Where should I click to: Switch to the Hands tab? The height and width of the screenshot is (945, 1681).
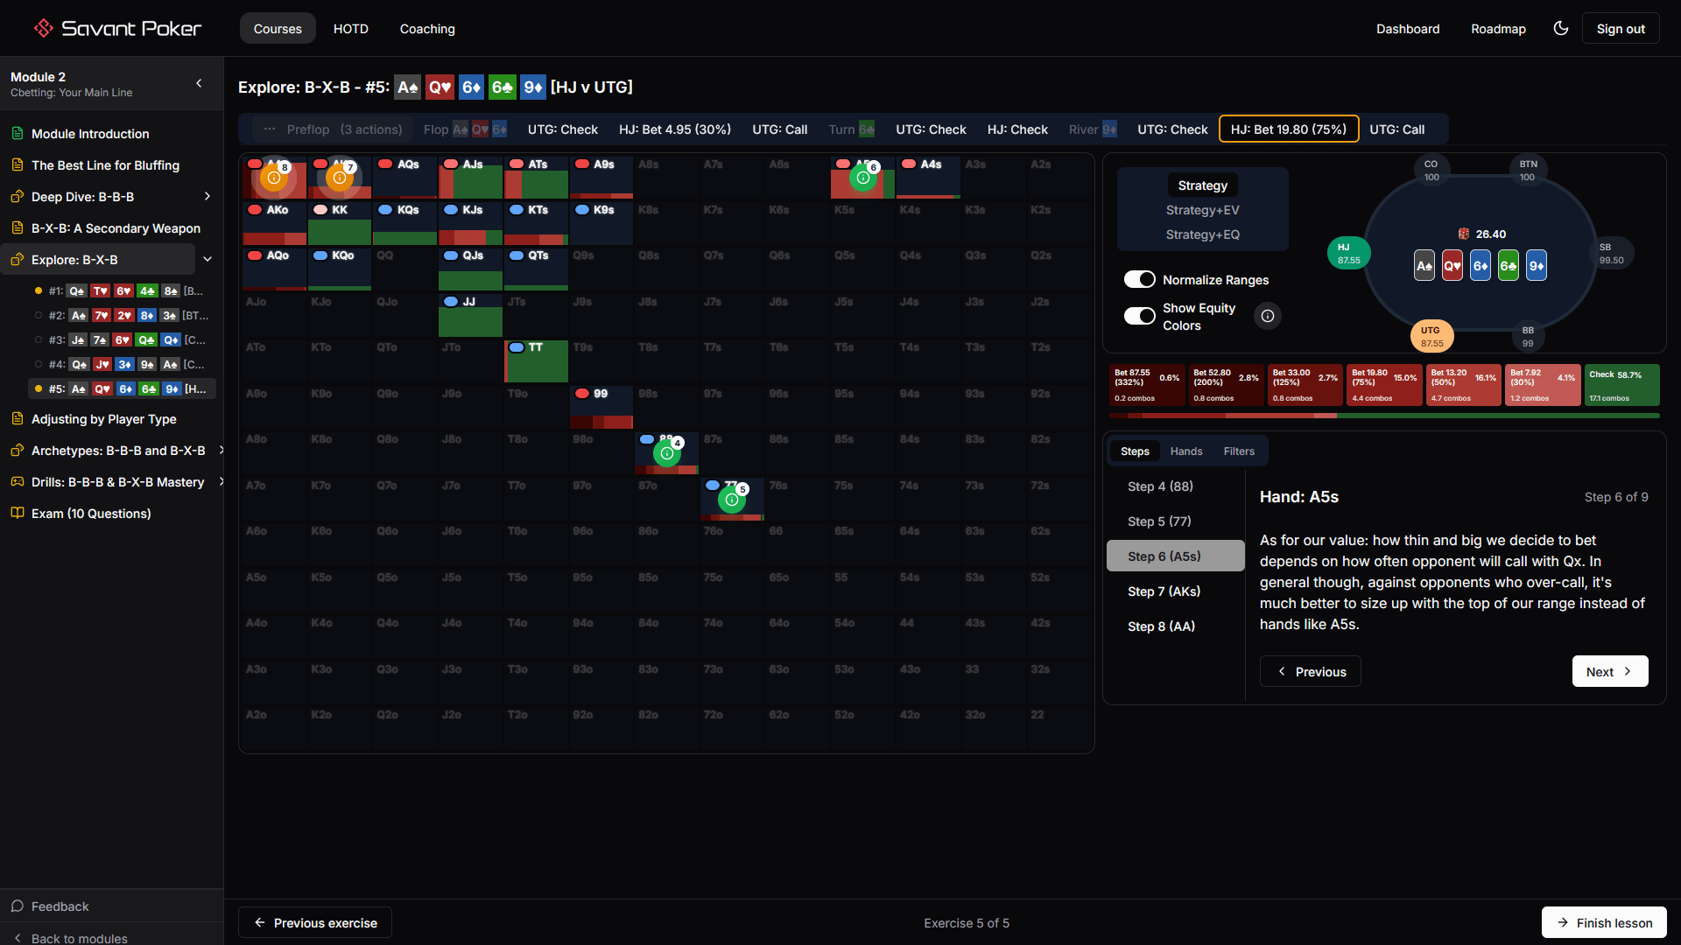(x=1185, y=451)
